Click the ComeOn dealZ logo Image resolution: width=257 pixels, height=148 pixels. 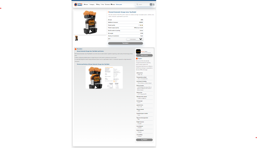pyautogui.click(x=77, y=4)
